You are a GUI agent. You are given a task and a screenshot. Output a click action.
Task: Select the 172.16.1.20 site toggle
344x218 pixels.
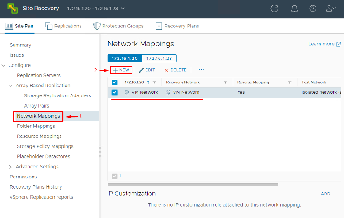[x=125, y=59]
